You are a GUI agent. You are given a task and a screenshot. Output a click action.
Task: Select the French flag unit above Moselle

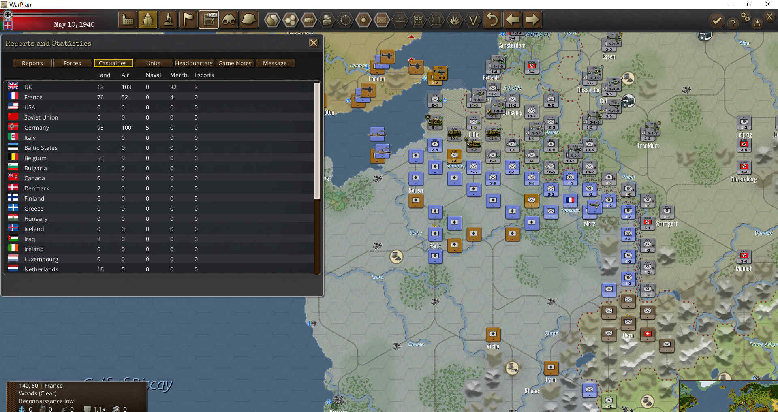pyautogui.click(x=570, y=200)
